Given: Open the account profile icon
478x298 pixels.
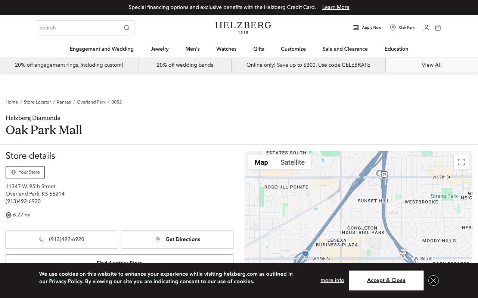Looking at the screenshot, I should [x=426, y=28].
